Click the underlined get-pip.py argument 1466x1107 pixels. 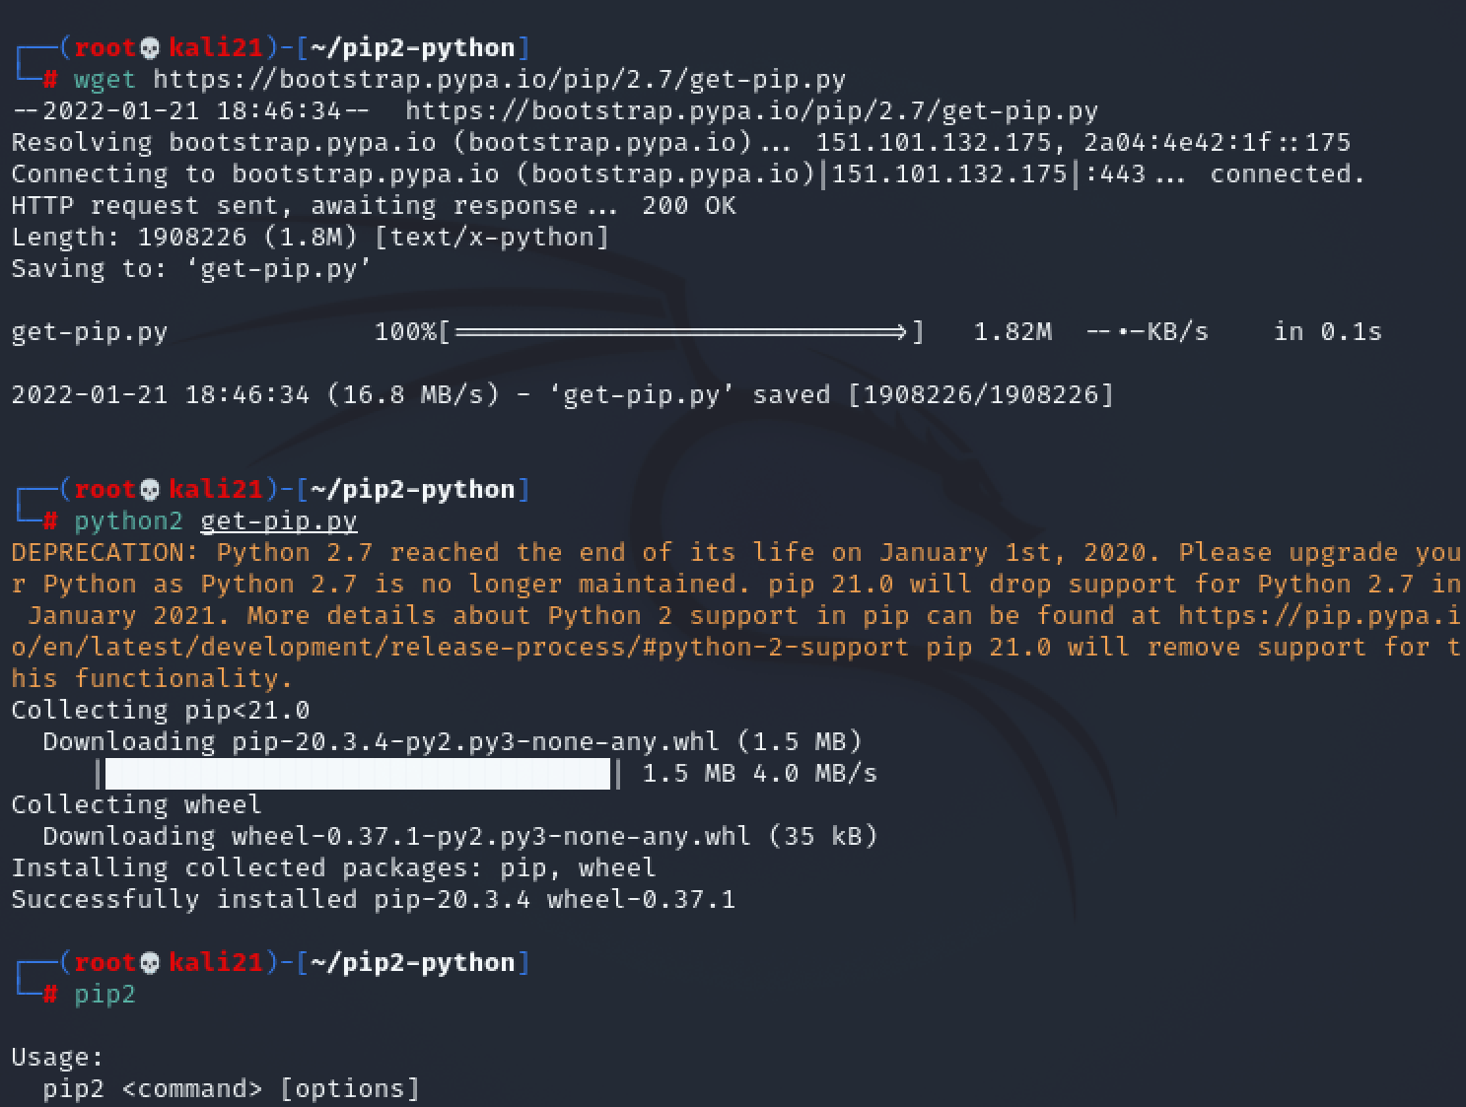click(279, 521)
